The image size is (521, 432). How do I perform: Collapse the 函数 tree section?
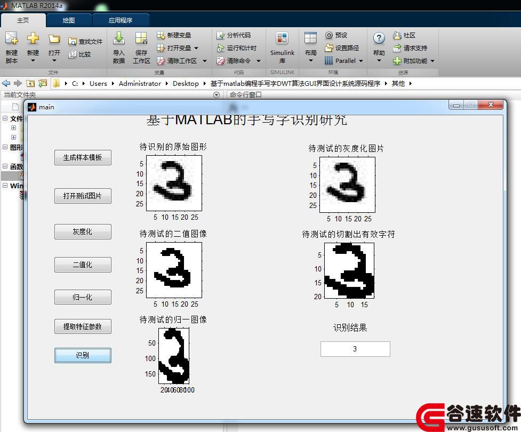[x=5, y=166]
